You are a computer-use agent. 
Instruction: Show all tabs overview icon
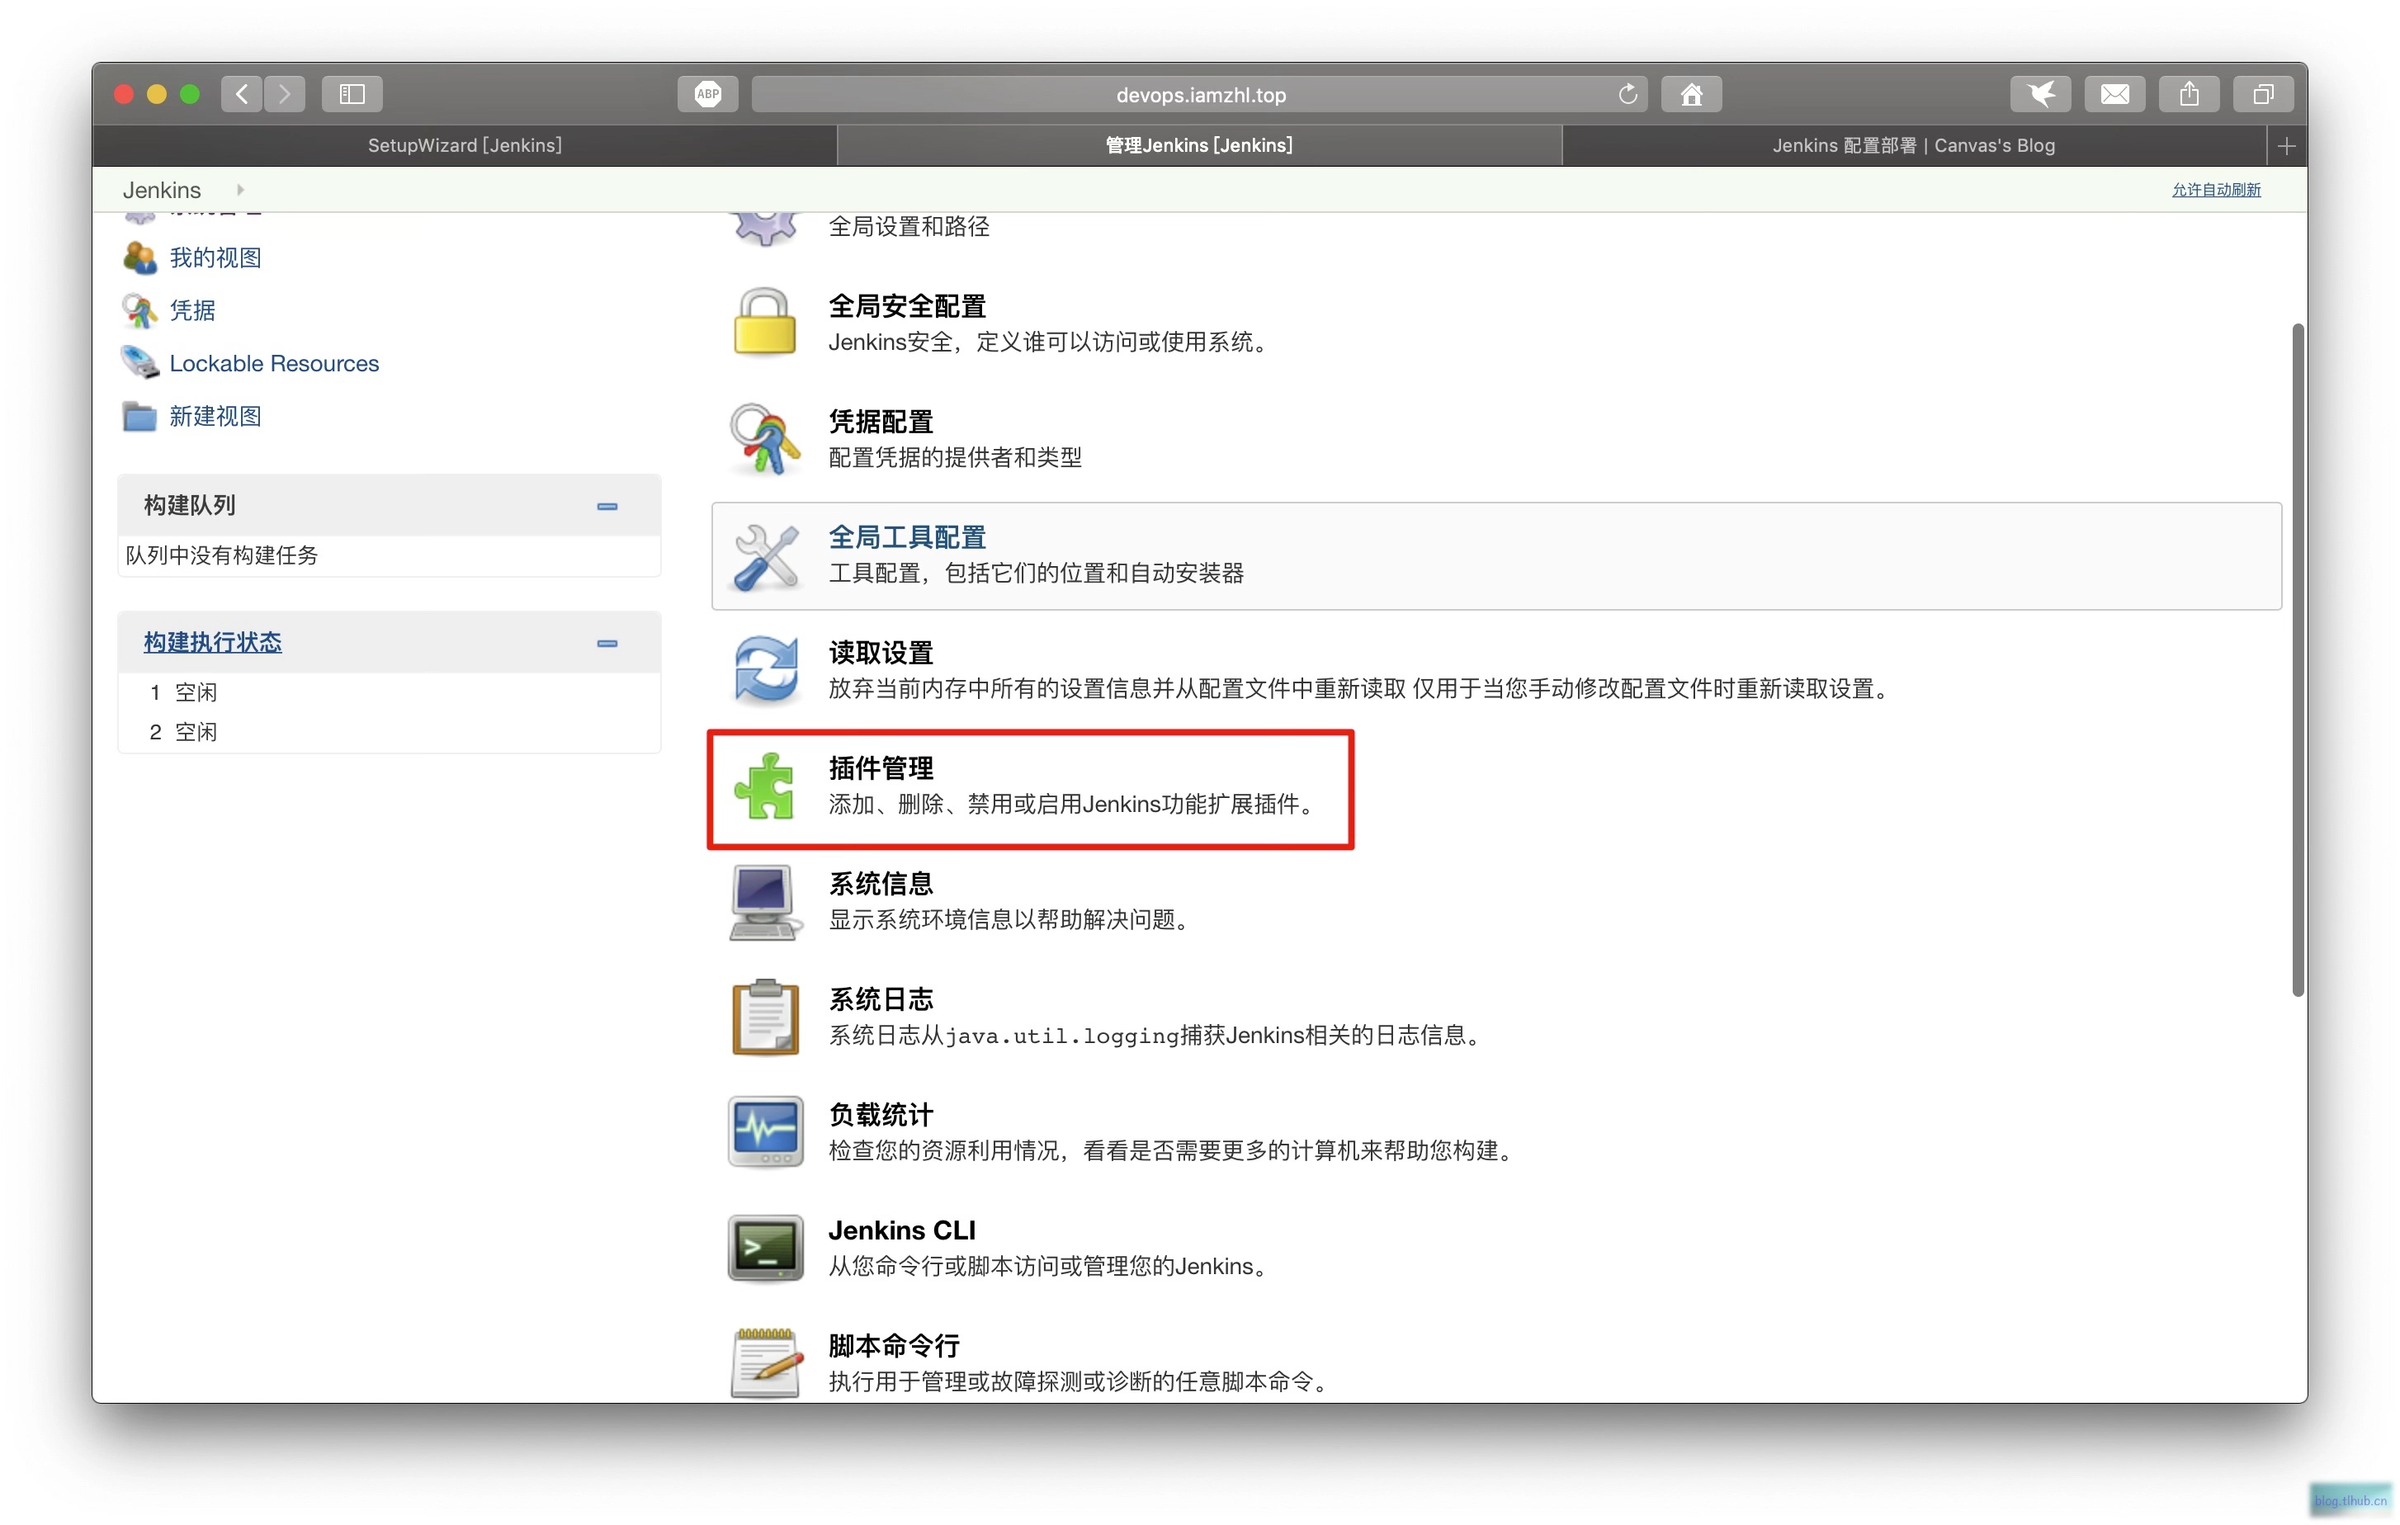click(x=2264, y=94)
